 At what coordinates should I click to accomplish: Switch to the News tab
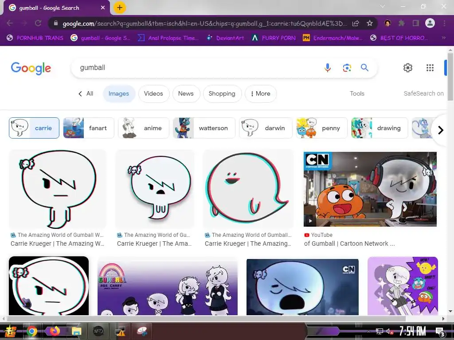186,94
